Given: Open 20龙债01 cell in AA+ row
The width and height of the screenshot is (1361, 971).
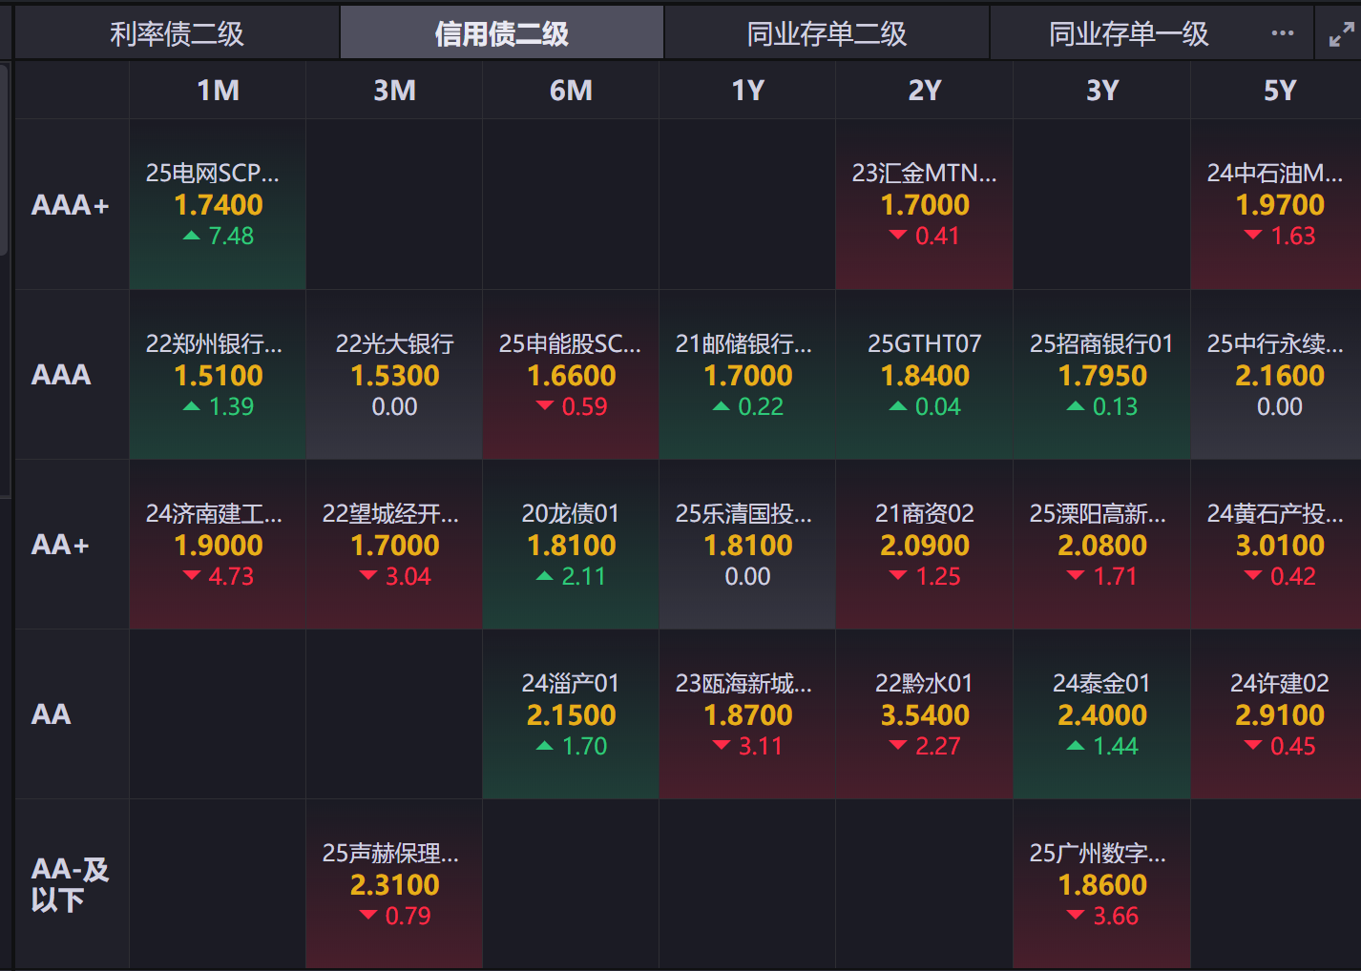Looking at the screenshot, I should click(x=571, y=545).
